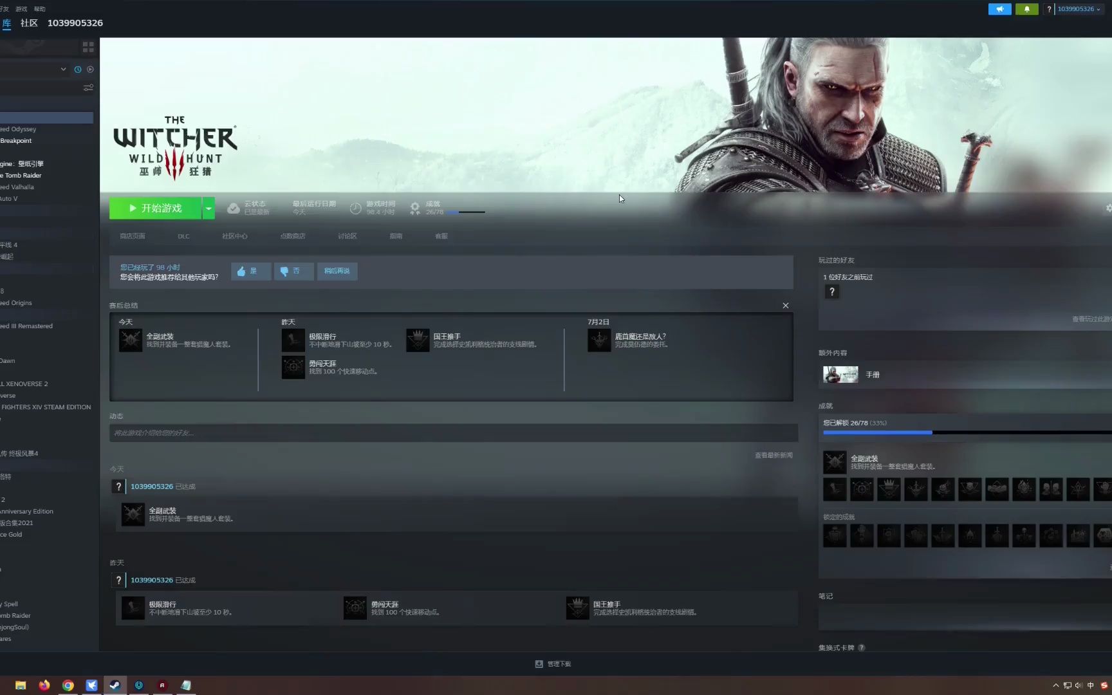Click the help icon next to 集换式卡牌
This screenshot has height=695, width=1112.
click(x=862, y=648)
